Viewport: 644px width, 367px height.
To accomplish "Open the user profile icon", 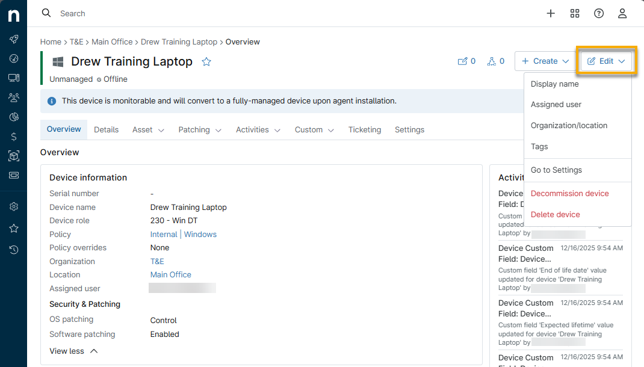I will [622, 13].
